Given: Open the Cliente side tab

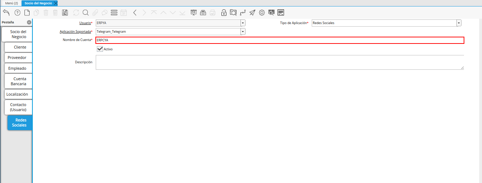Looking at the screenshot, I should 18,47.
